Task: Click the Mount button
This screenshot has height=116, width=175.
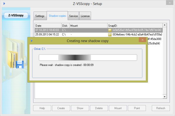Action: [x=118, y=108]
